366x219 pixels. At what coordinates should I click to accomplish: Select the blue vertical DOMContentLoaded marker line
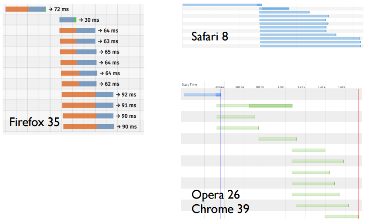(221, 154)
